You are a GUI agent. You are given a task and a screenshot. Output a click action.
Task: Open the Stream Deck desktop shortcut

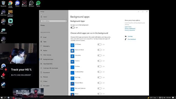coord(3,13)
